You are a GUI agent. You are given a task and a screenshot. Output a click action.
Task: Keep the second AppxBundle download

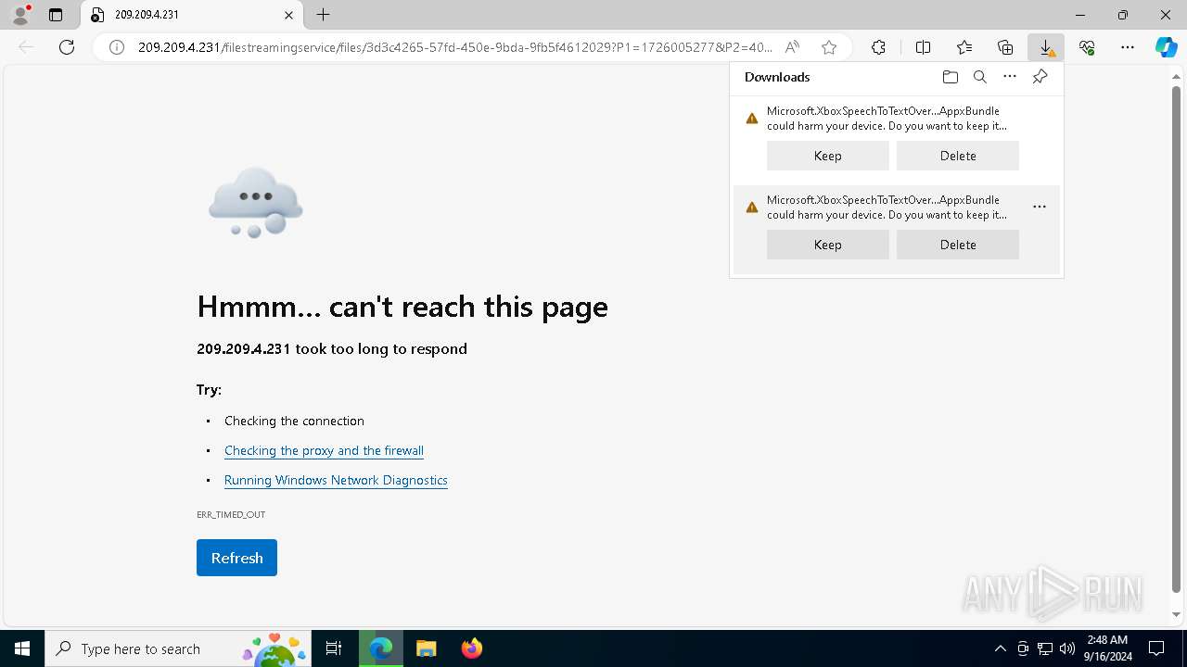click(x=828, y=245)
